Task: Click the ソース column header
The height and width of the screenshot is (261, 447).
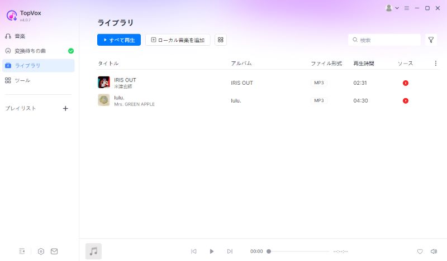Action: (406, 64)
